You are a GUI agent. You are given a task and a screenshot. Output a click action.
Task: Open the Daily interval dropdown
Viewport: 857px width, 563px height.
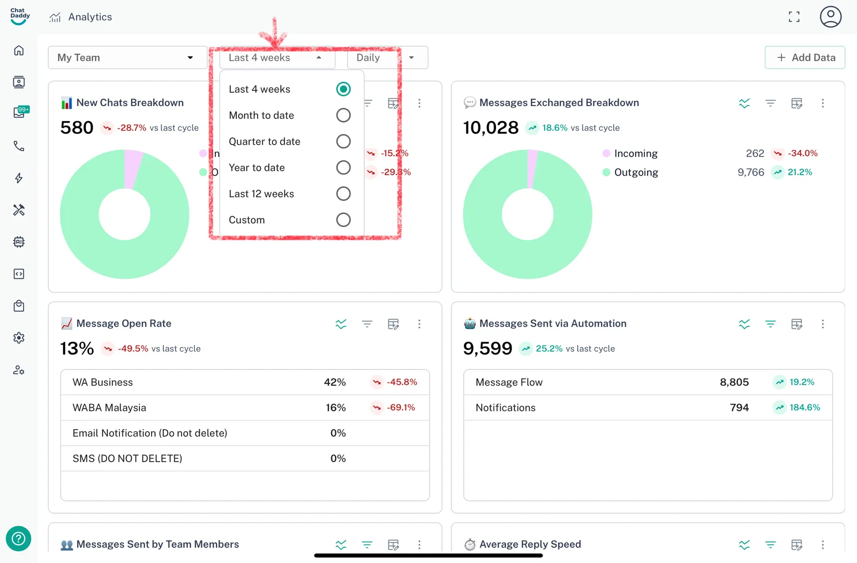tap(387, 58)
